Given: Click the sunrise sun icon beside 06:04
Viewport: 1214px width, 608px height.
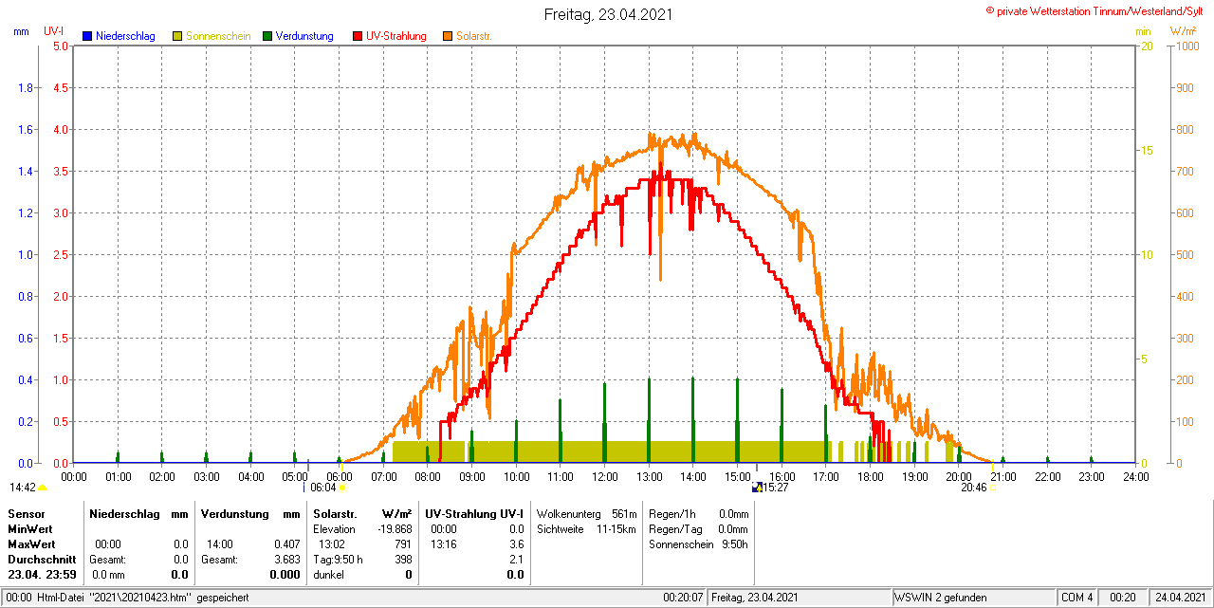Looking at the screenshot, I should pos(342,488).
